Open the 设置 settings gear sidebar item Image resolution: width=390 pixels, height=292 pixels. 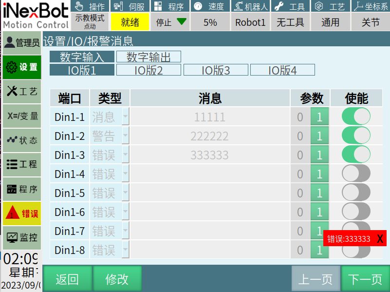[x=21, y=67]
